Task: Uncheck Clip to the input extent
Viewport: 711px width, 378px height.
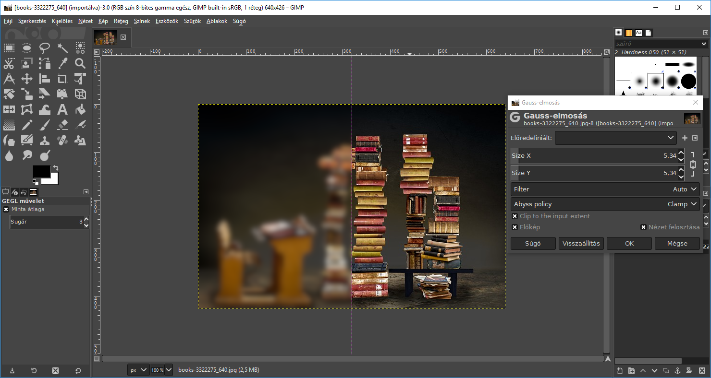Action: (515, 216)
